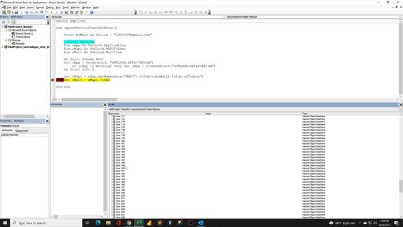Toggle Design Mode toolbar icon
The image size is (403, 227).
[x=67, y=13]
